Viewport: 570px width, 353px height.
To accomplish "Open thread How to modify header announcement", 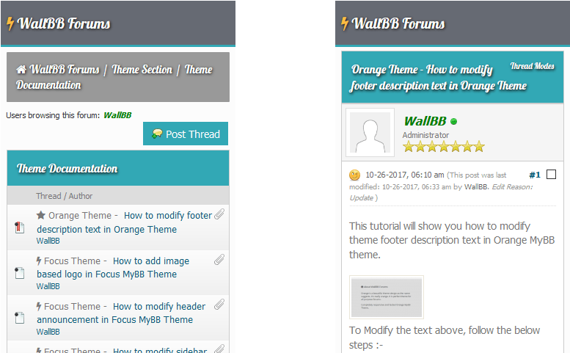I will [121, 313].
